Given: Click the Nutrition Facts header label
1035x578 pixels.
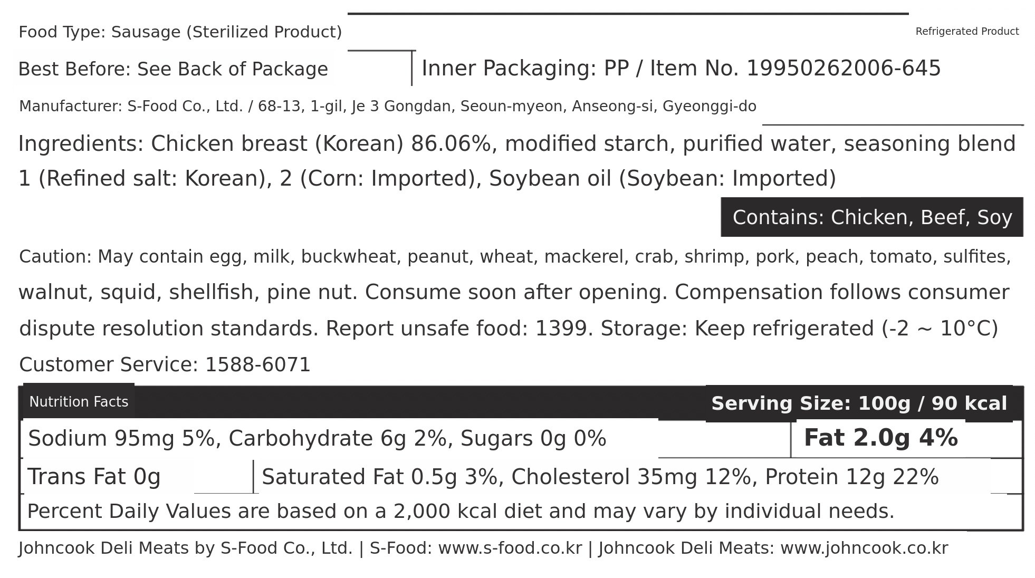Looking at the screenshot, I should click(79, 402).
